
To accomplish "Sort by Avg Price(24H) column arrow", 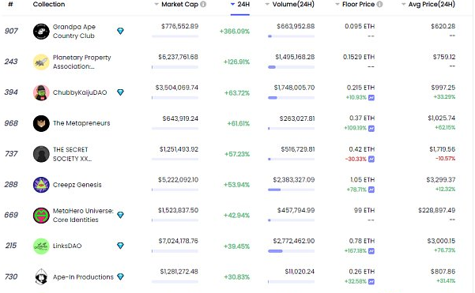I will click(404, 4).
